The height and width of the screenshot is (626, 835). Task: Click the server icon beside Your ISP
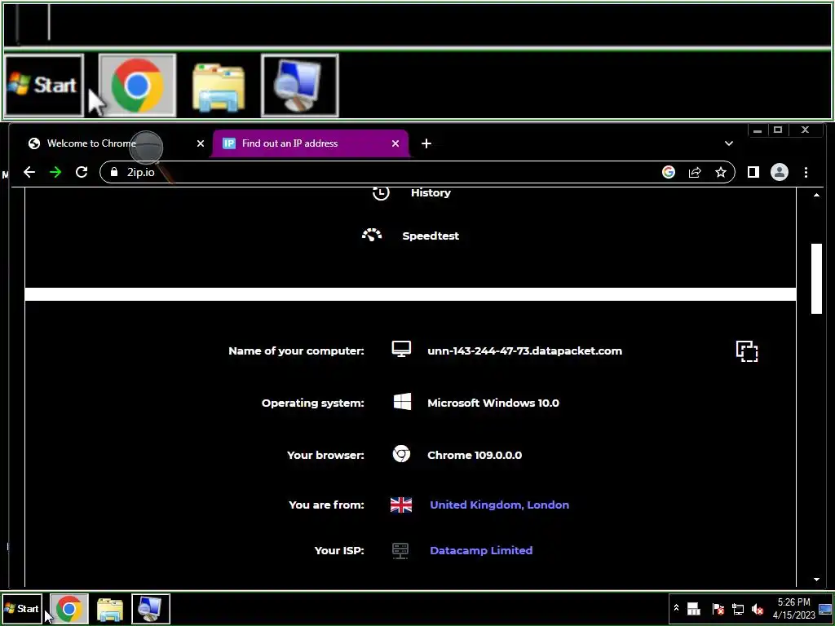click(400, 550)
